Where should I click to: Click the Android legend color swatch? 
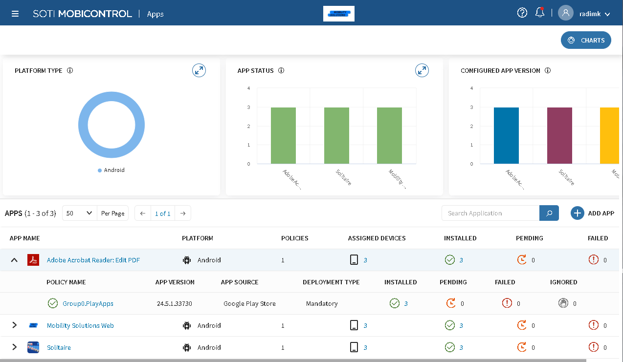(100, 170)
